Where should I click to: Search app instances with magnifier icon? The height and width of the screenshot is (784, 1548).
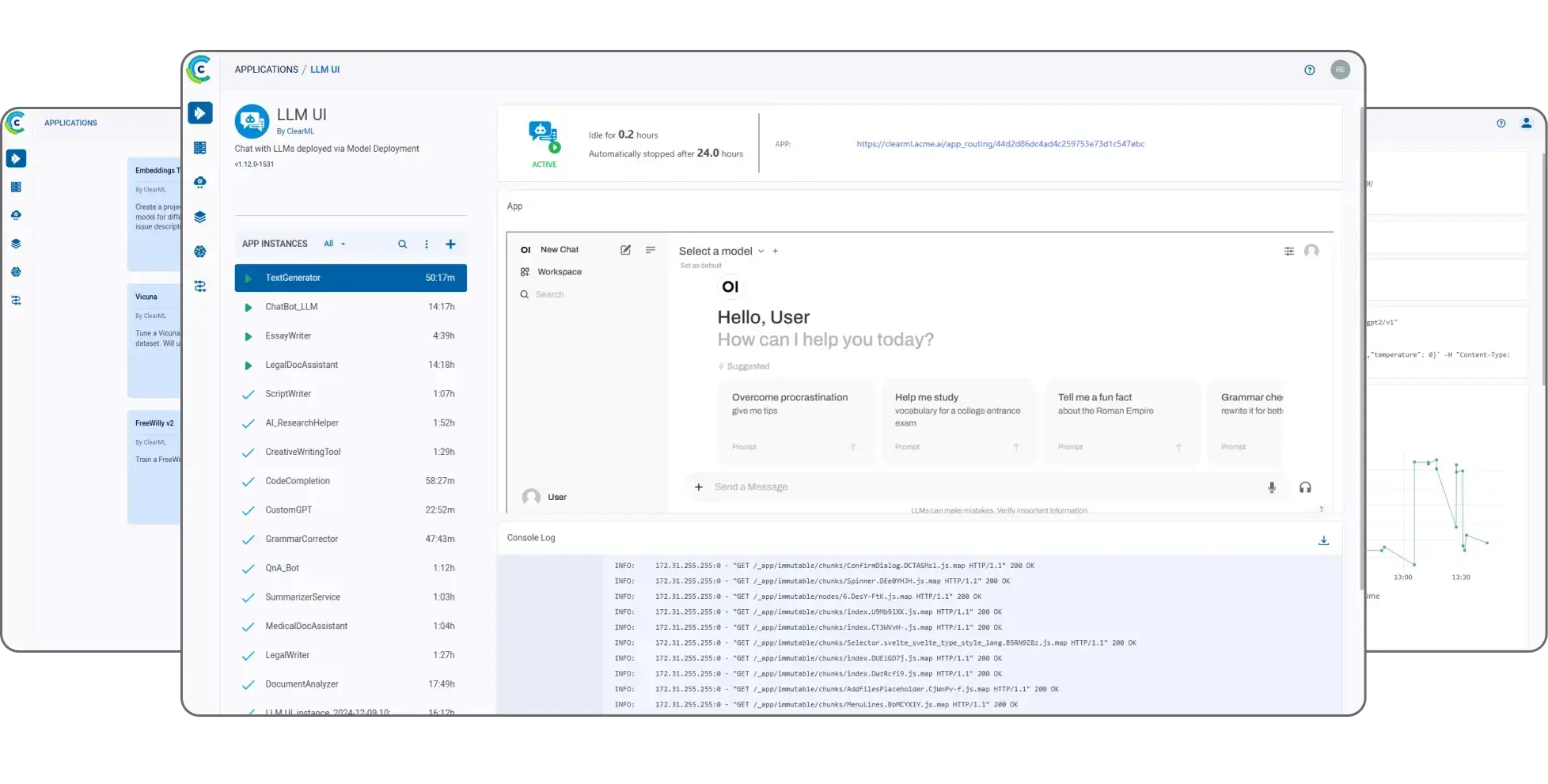tap(402, 244)
